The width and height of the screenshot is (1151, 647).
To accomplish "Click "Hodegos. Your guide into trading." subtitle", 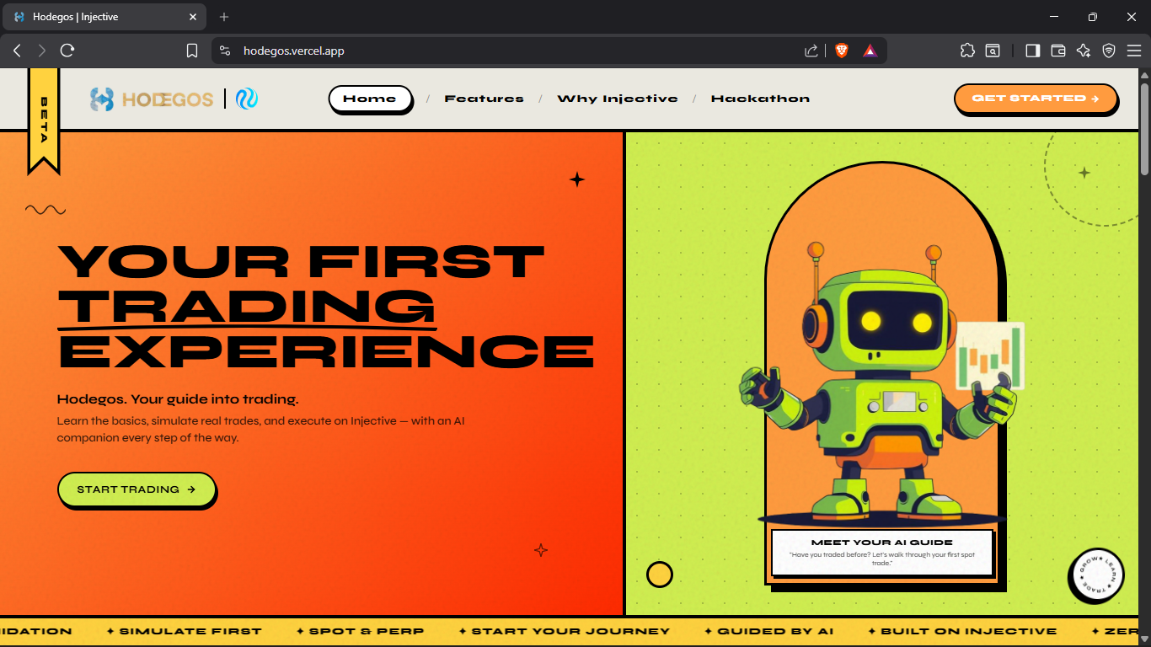I will [178, 399].
